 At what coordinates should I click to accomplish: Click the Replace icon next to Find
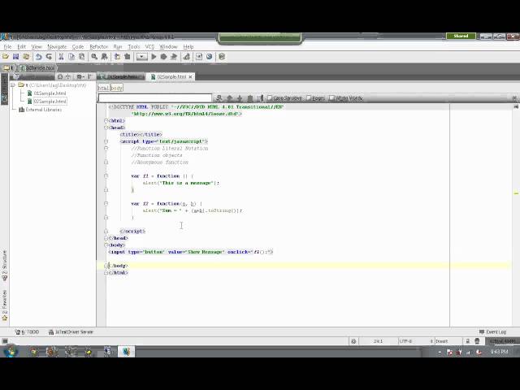[x=105, y=57]
